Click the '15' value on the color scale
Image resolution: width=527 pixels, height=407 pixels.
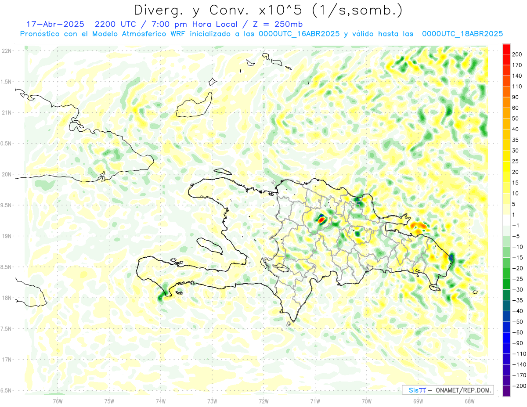pyautogui.click(x=516, y=183)
